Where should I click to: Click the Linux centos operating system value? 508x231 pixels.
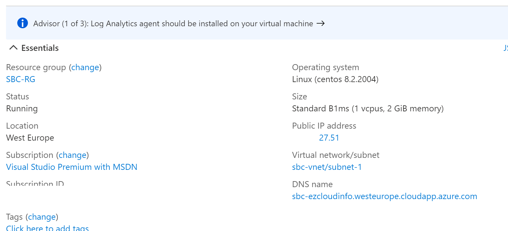click(x=335, y=79)
